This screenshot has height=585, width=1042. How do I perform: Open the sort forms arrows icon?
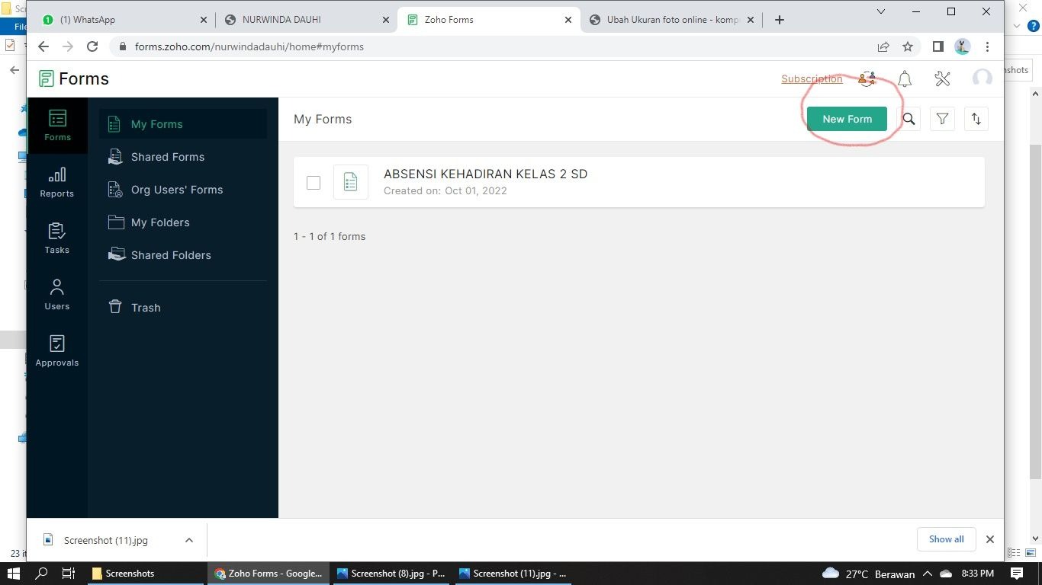coord(976,119)
